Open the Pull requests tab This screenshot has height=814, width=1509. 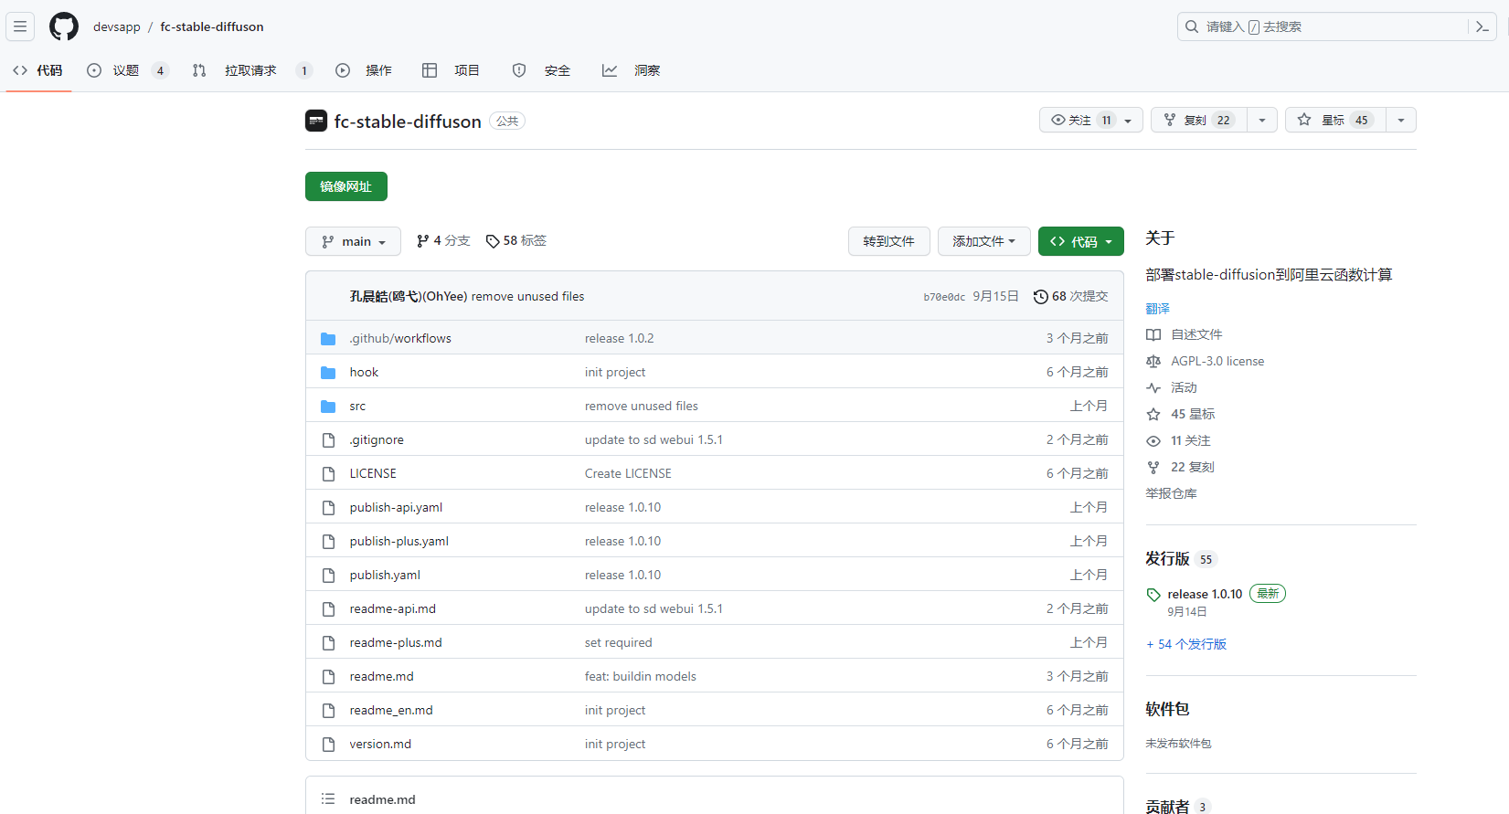(252, 70)
